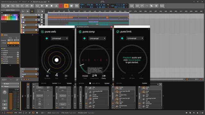205x115 pixels.
Task: Open the Channel From dropdown
Action: (10, 40)
